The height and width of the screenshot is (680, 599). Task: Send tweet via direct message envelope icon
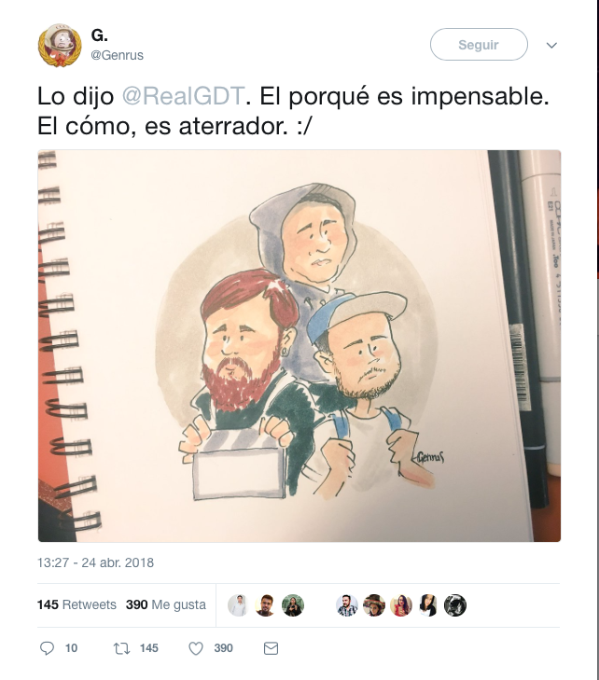[272, 648]
